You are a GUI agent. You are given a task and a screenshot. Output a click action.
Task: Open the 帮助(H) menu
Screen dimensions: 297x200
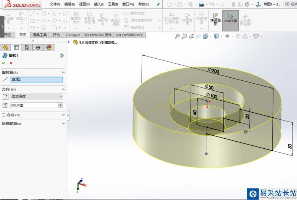(x=144, y=4)
